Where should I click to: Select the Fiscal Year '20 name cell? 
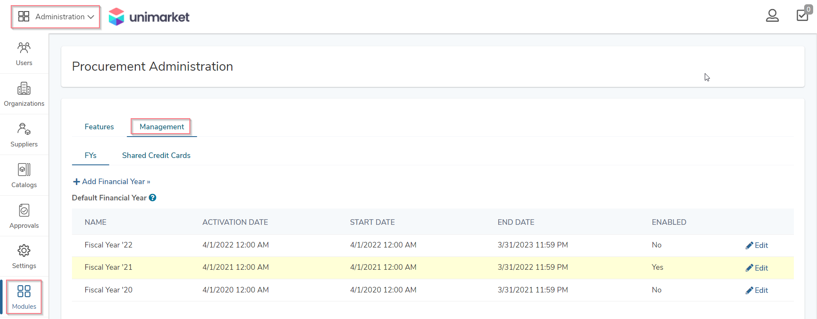pos(108,290)
